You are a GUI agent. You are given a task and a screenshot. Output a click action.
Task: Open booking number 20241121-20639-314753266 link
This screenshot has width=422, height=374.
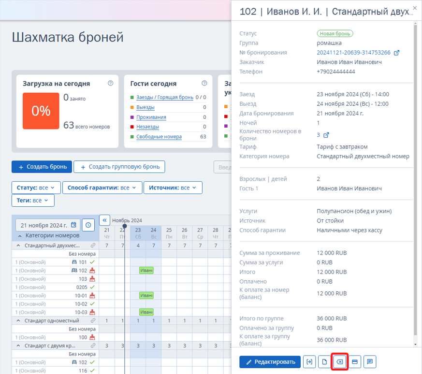(x=353, y=53)
